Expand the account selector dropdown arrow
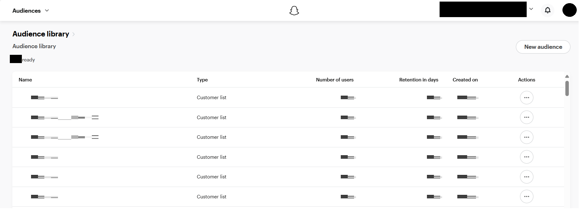 tap(531, 9)
